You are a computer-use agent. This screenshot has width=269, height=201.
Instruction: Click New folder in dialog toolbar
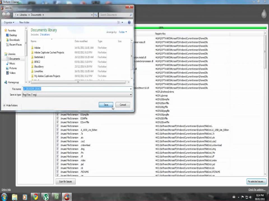(x=24, y=22)
